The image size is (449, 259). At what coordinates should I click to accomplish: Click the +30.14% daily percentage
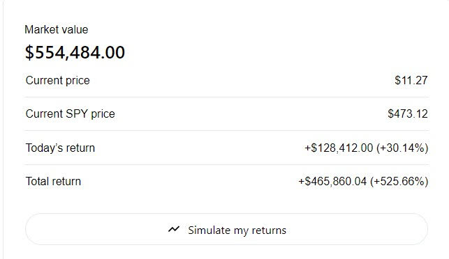402,148
